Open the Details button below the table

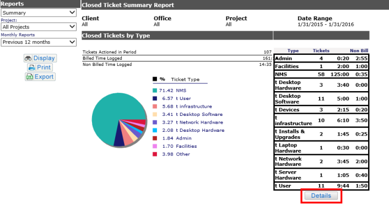point(321,195)
